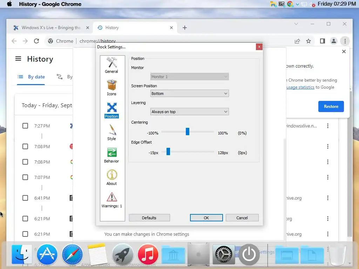Select the Position section icon
This screenshot has height=269, width=359.
tap(111, 110)
